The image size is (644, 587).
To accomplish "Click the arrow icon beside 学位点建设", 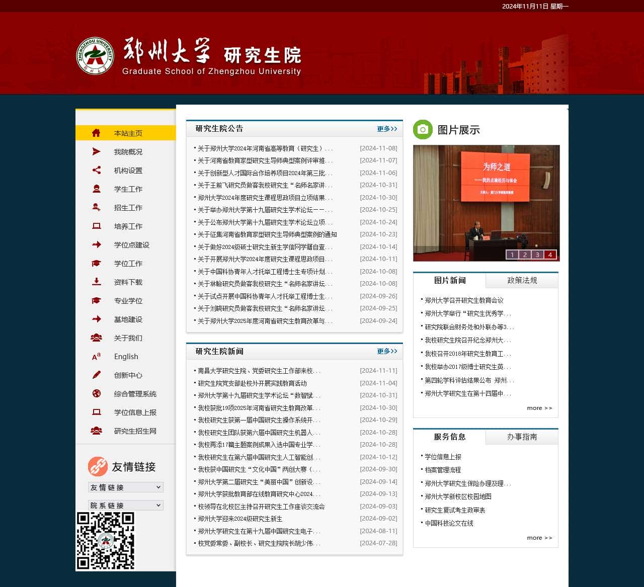I will click(96, 244).
